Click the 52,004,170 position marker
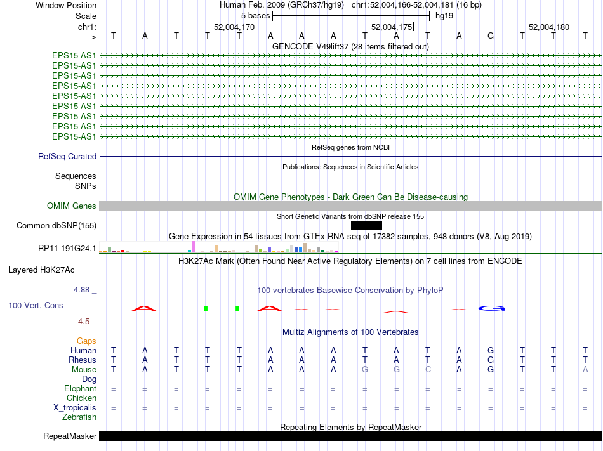This screenshot has width=603, height=451. coord(234,27)
